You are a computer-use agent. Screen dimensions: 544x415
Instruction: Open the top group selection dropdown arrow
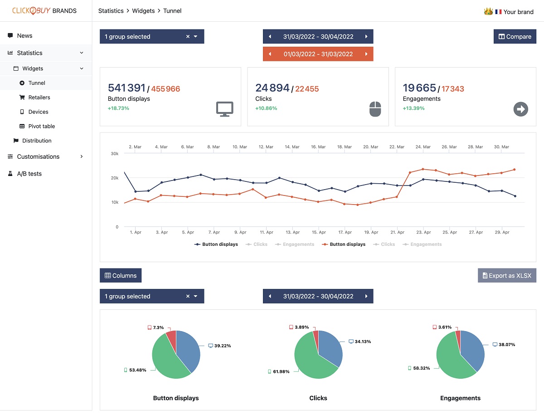(x=196, y=37)
